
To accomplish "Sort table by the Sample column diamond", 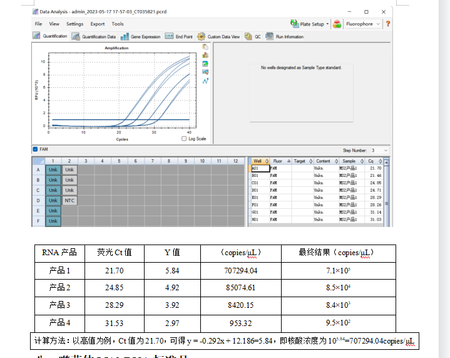I will (362, 161).
